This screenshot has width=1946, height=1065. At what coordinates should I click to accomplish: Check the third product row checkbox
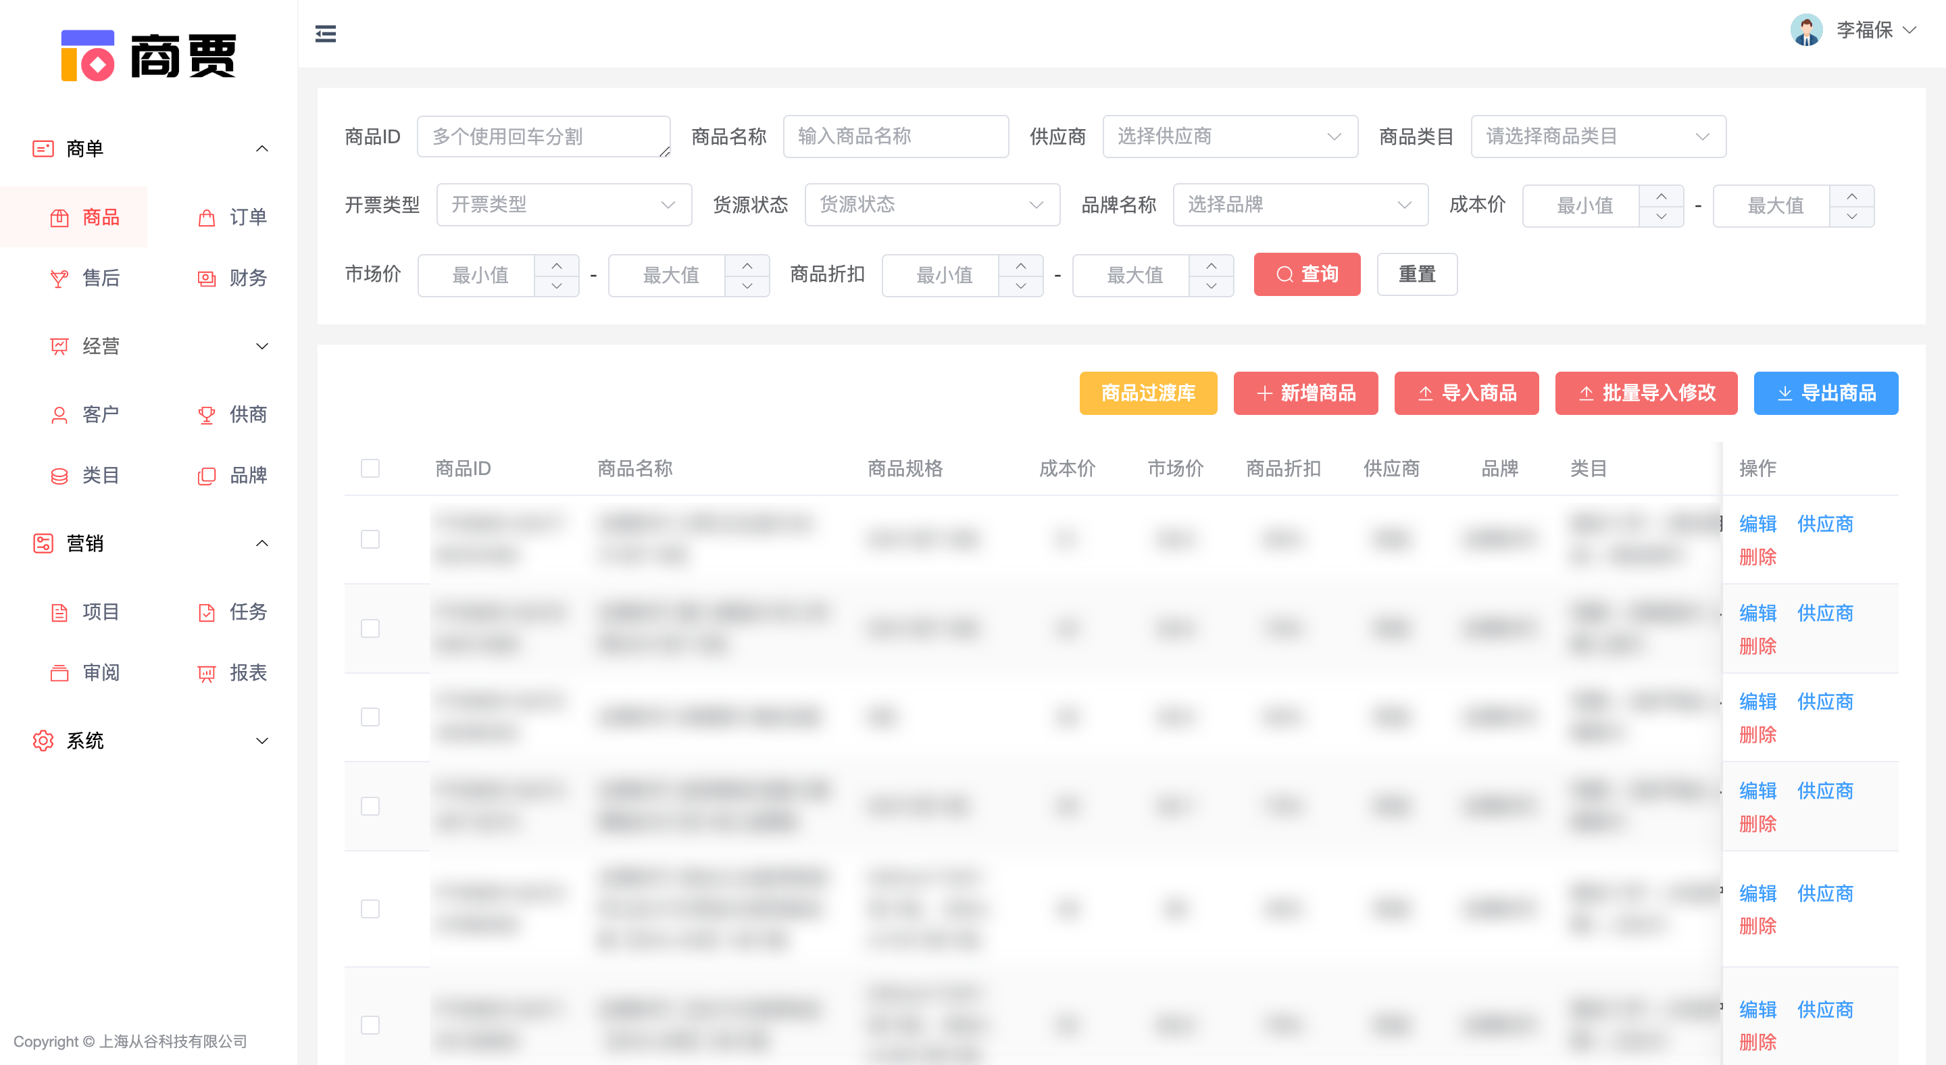(x=370, y=717)
